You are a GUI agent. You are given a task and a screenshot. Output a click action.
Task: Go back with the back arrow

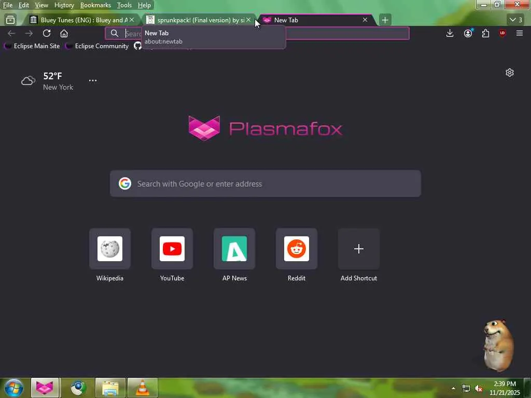pyautogui.click(x=11, y=33)
